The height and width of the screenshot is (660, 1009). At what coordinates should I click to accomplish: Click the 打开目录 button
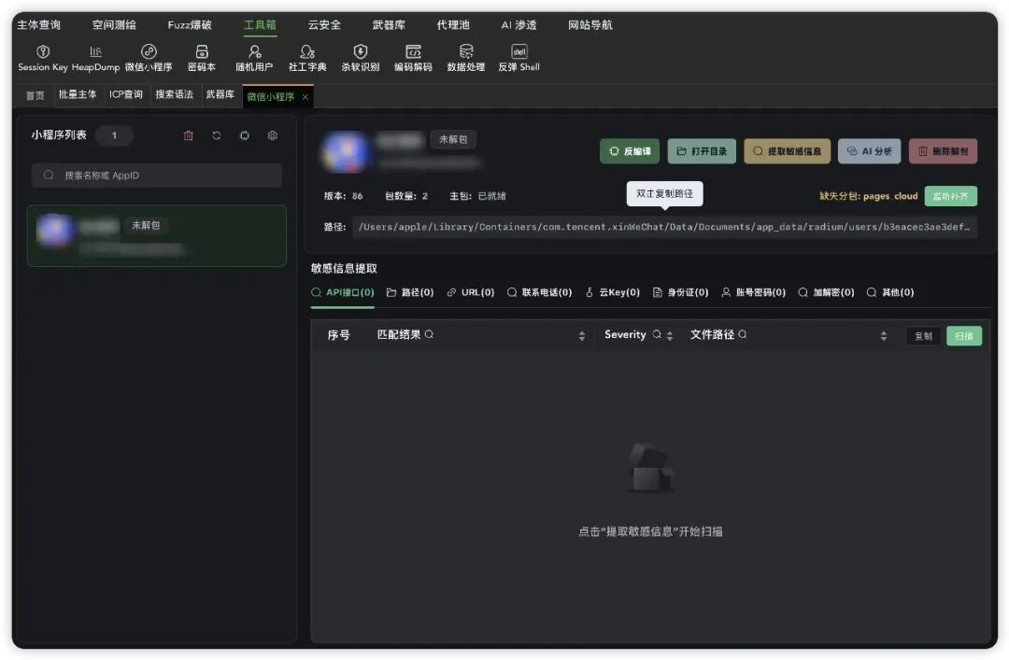[702, 151]
